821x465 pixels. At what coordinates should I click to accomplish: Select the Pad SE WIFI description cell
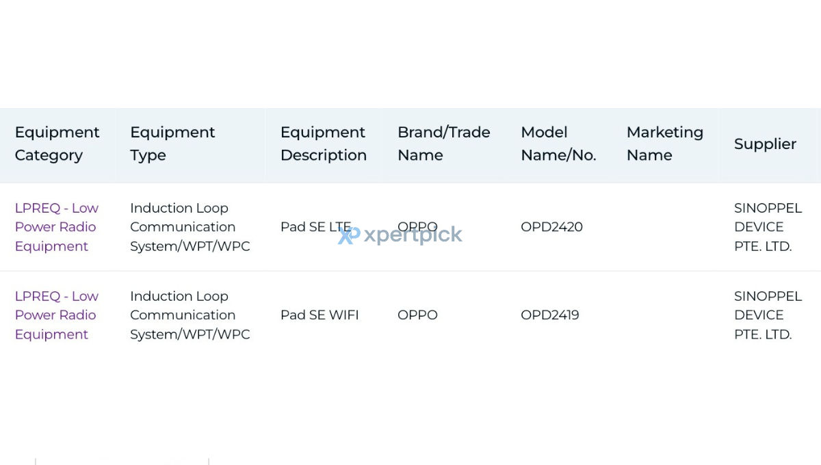point(320,315)
